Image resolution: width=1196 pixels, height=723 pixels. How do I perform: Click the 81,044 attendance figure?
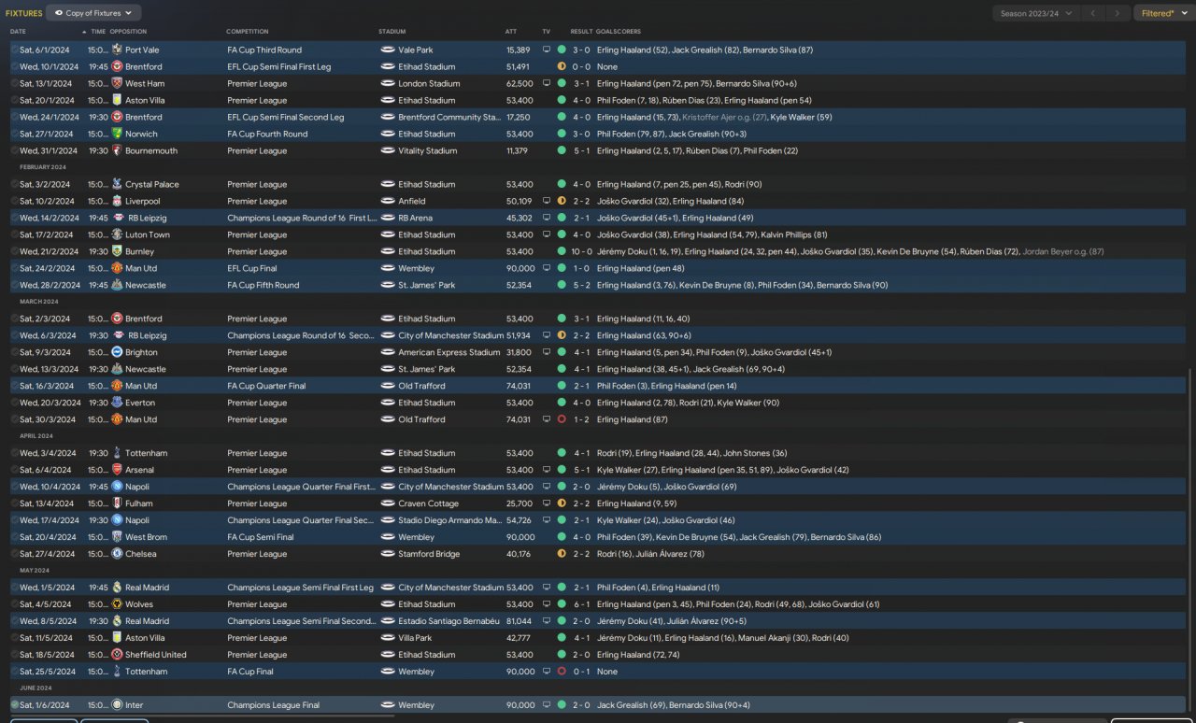(519, 621)
